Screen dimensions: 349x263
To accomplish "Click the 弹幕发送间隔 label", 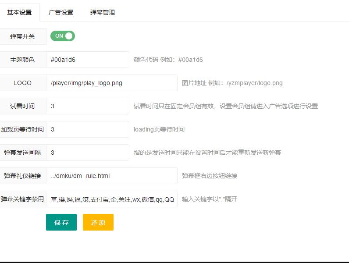I will pos(22,153).
